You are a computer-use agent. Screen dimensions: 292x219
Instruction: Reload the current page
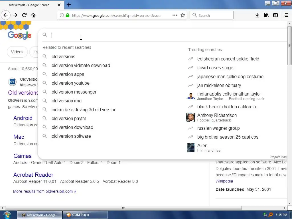click(x=24, y=15)
